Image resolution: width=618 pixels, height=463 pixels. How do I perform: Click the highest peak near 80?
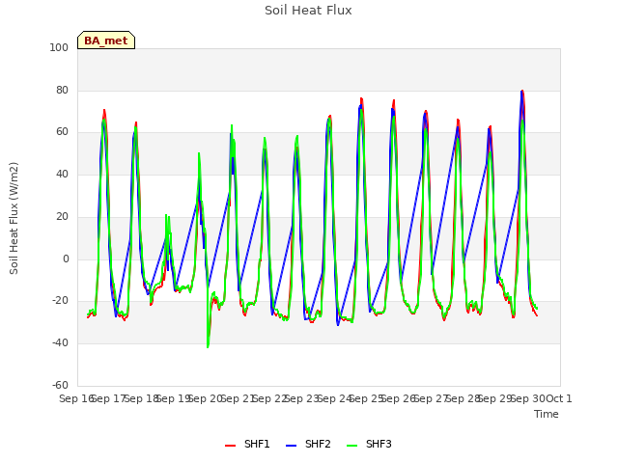click(522, 92)
